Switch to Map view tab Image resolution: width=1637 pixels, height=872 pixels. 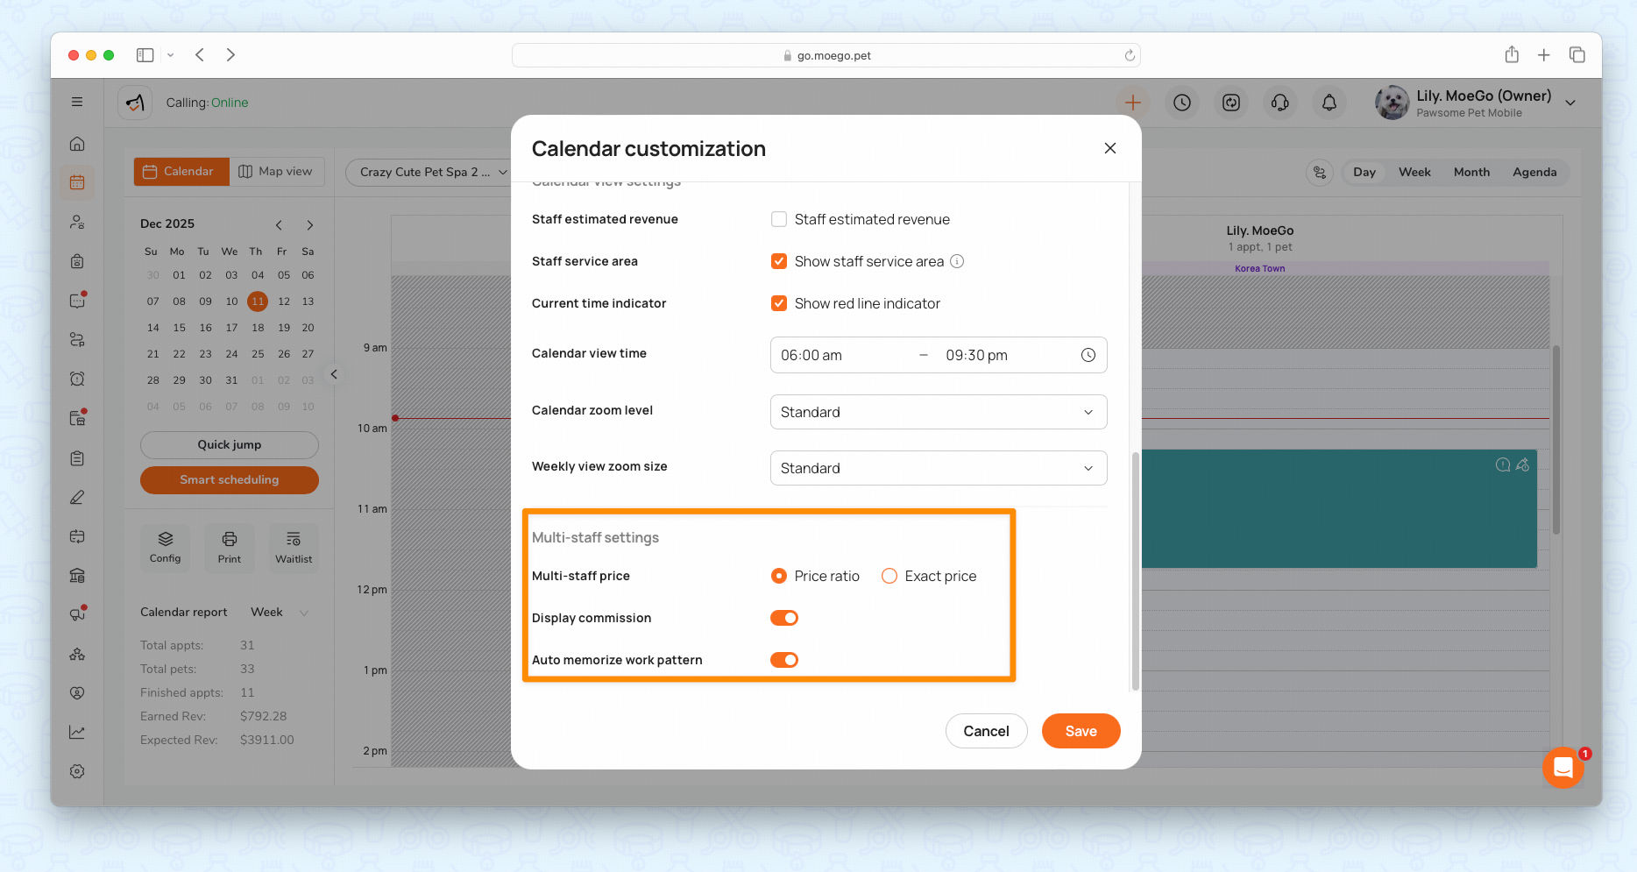click(x=276, y=172)
